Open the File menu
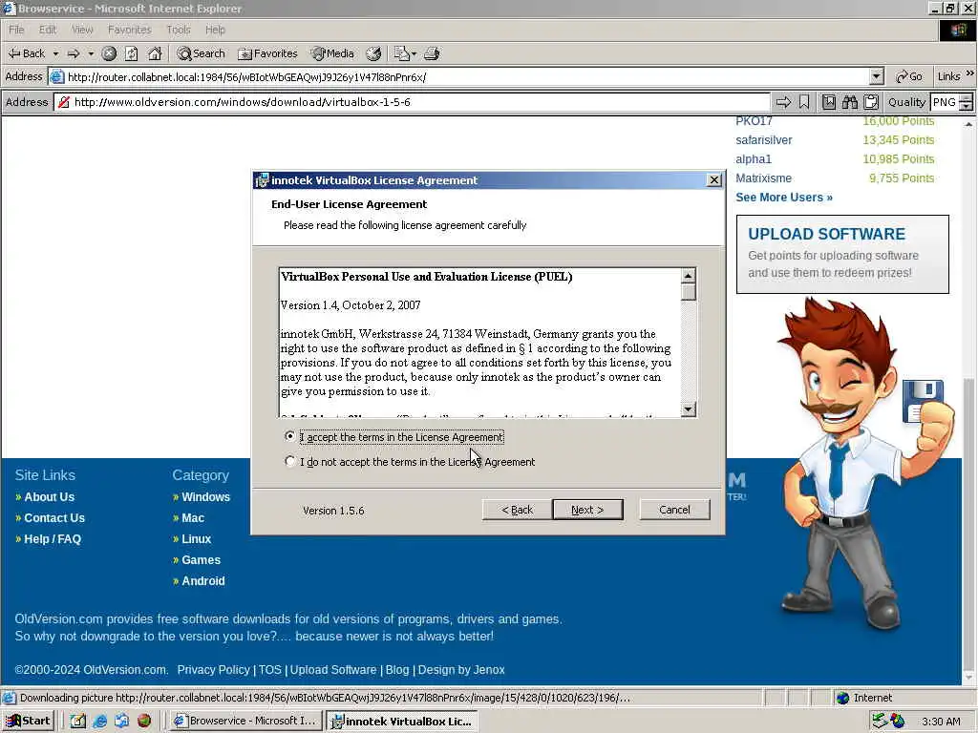This screenshot has width=978, height=733. coord(16,30)
